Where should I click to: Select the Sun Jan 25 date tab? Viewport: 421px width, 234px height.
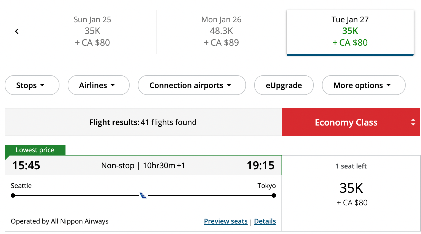[x=92, y=31]
